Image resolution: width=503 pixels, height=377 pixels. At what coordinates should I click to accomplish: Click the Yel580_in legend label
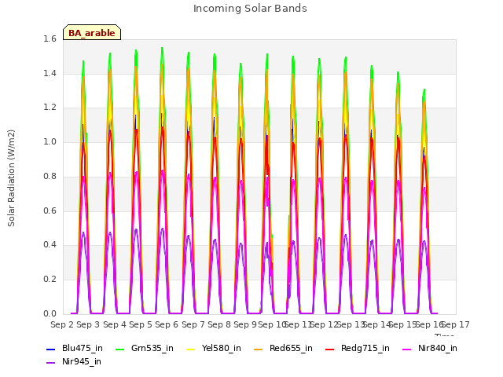point(221,348)
